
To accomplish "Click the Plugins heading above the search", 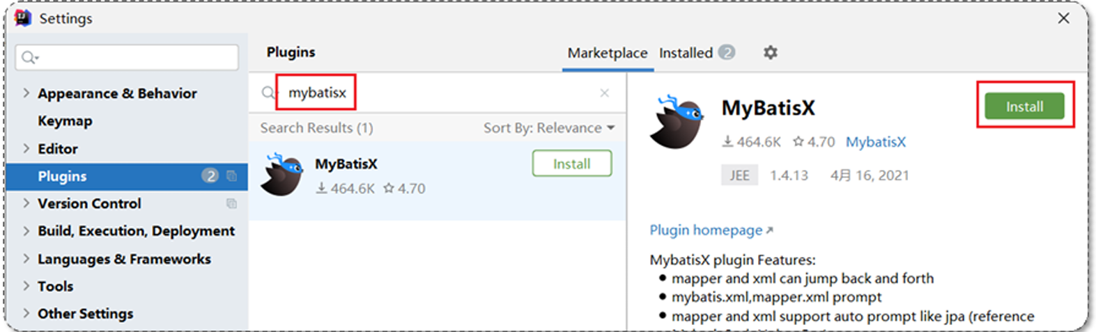I will 291,52.
